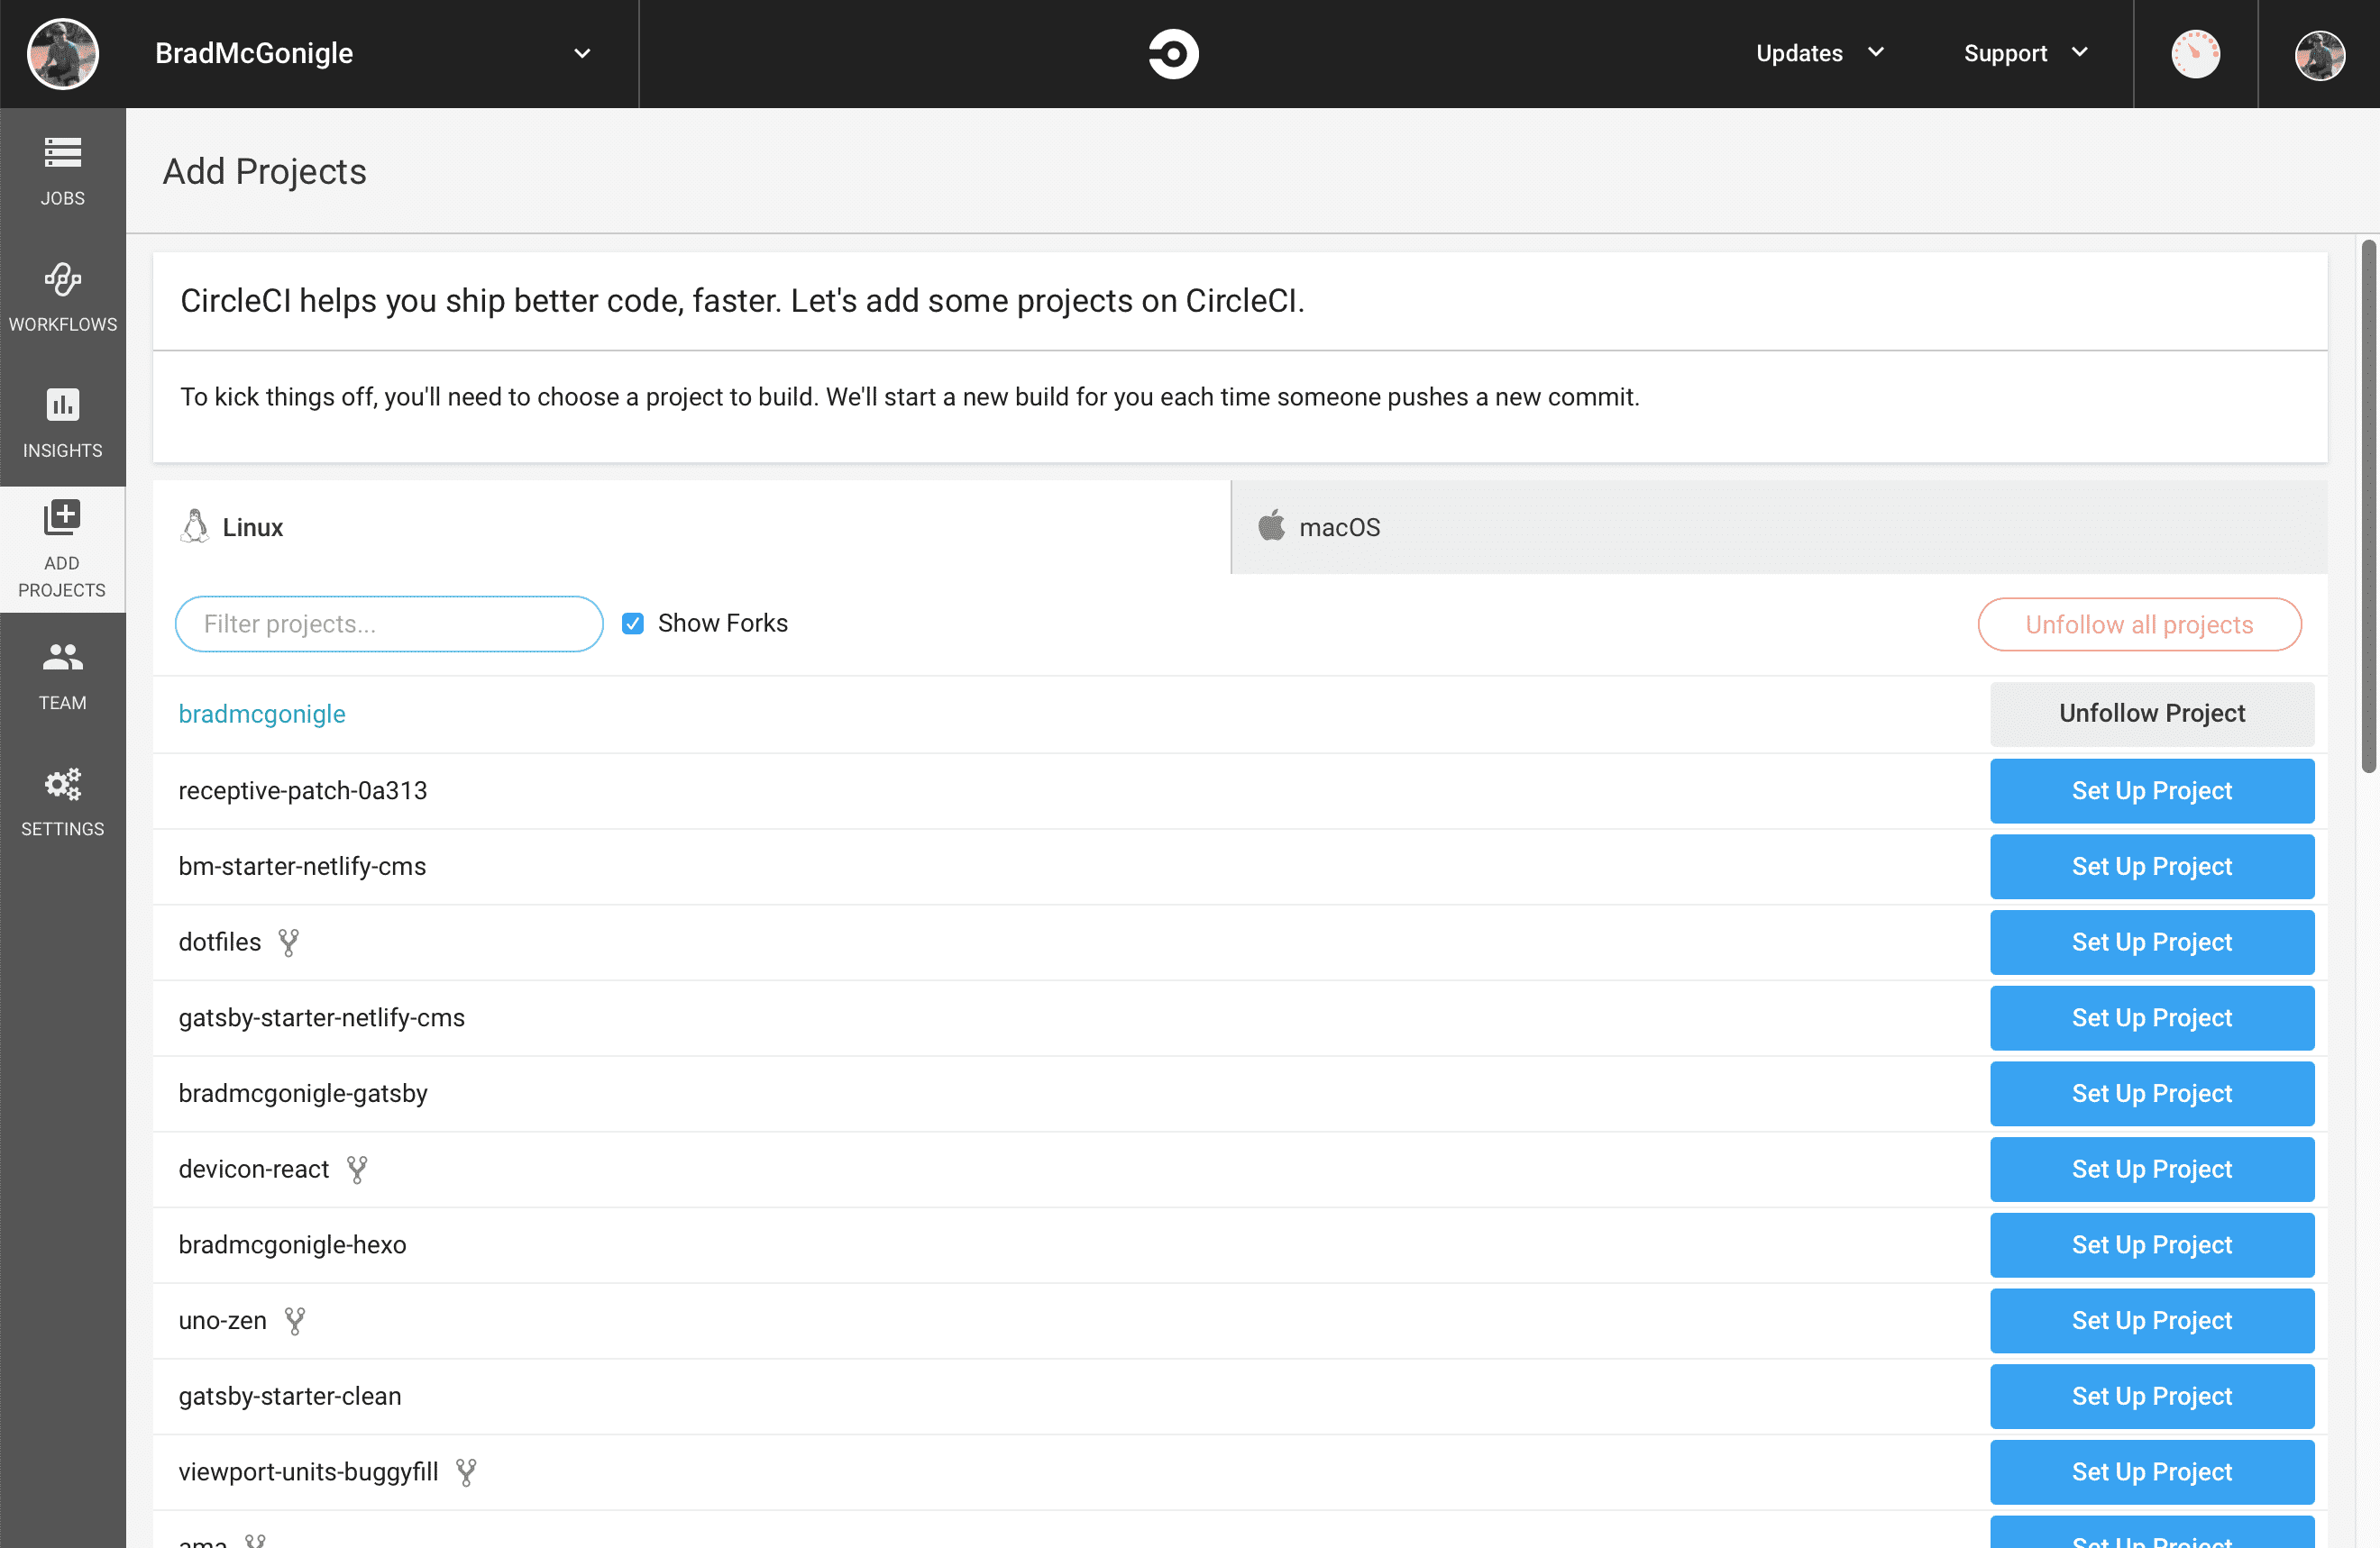
Task: Click the user avatar in top right
Action: [x=2320, y=52]
